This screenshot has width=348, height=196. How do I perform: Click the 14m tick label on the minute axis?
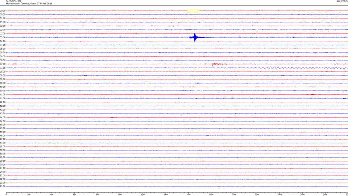(x=166, y=195)
